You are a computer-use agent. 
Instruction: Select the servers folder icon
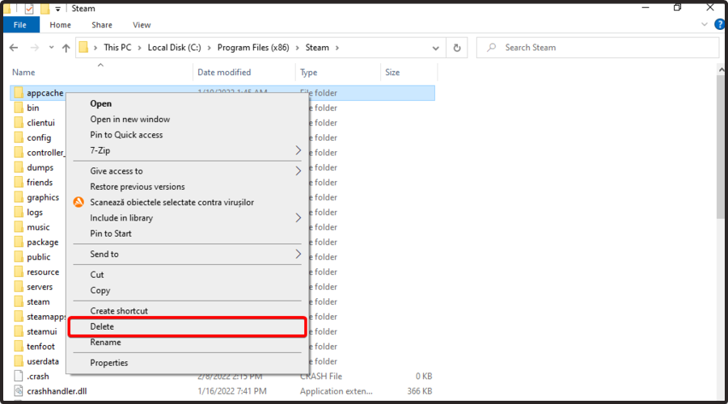click(x=19, y=287)
